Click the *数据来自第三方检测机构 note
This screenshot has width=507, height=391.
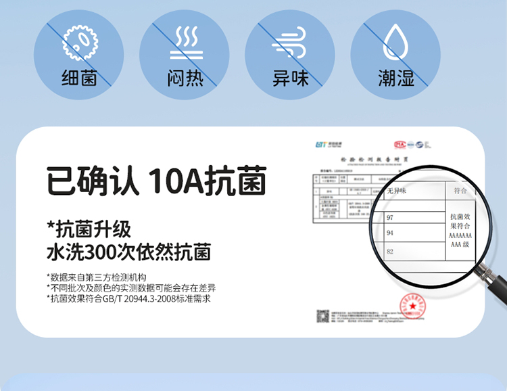pyautogui.click(x=97, y=277)
